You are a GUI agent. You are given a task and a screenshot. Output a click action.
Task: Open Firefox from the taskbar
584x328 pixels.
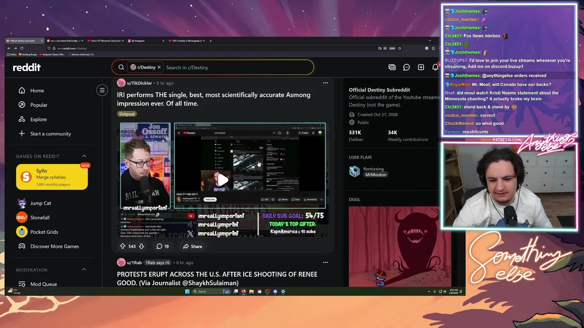[243, 292]
